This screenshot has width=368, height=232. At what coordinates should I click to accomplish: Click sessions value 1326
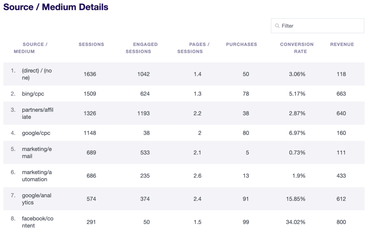click(90, 113)
